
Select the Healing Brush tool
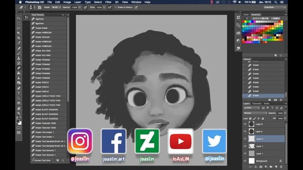pyautogui.click(x=19, y=48)
